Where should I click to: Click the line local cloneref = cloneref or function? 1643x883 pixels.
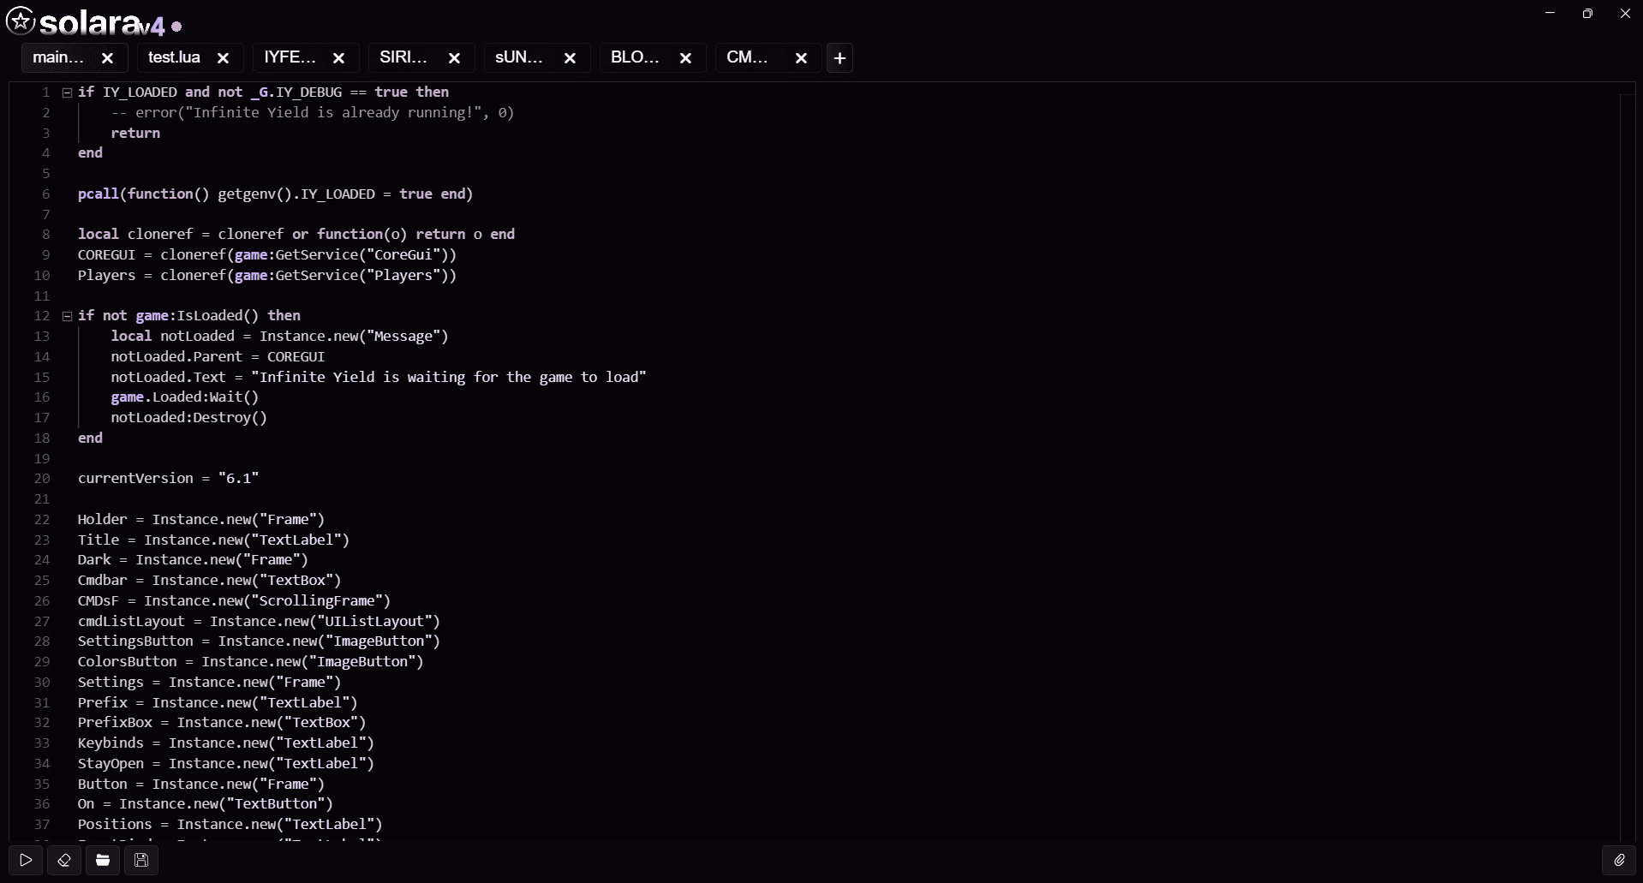tap(296, 235)
